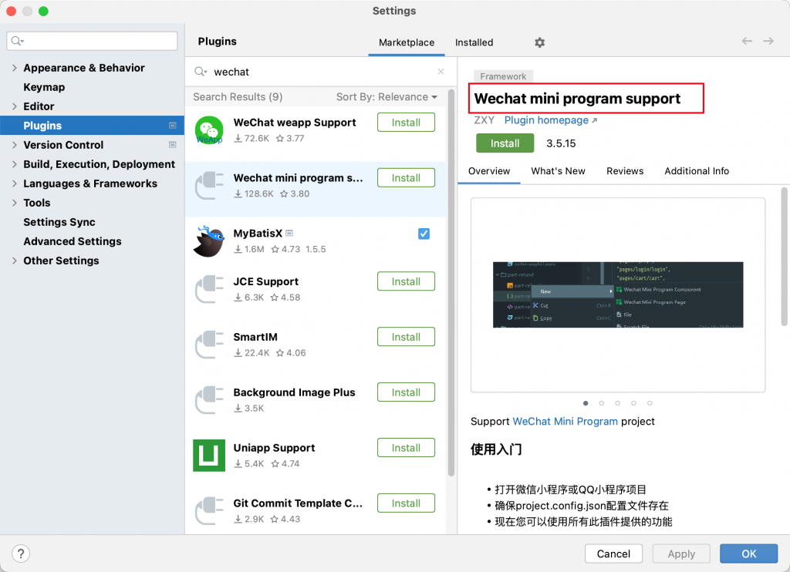Click the MyBatisX bird plugin icon

[x=209, y=241]
